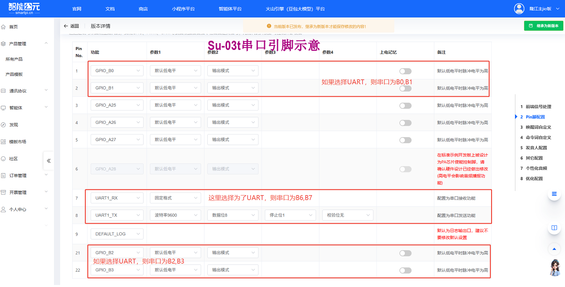Open the GPIO_A25 function dropdown for Pin 3
Screen dimensions: 565x287
117,105
